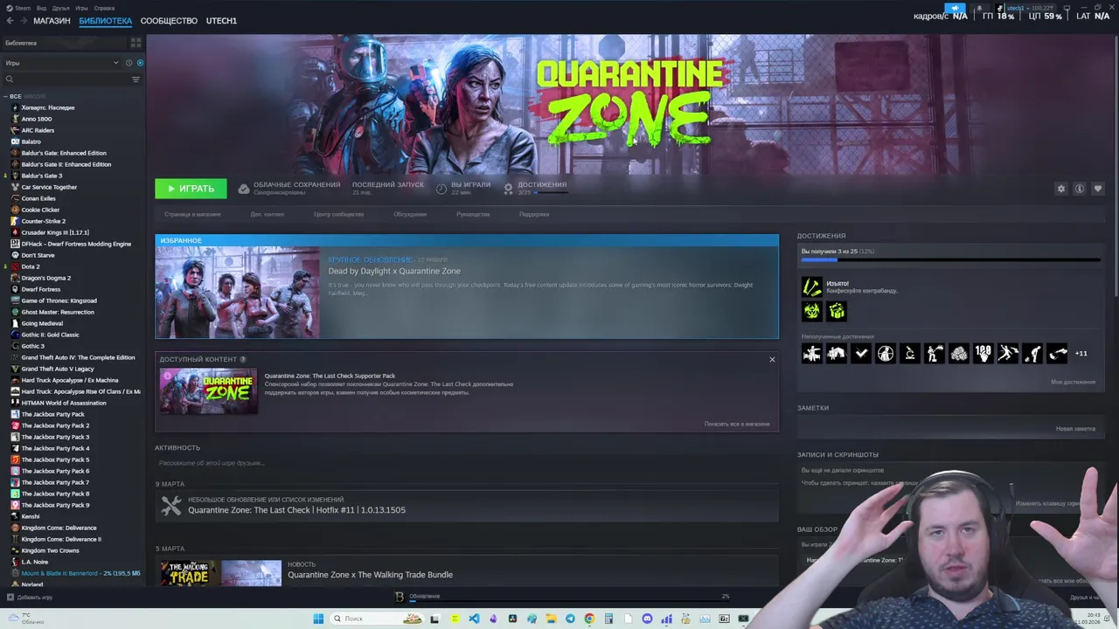Go forward with the right arrow

(x=23, y=20)
